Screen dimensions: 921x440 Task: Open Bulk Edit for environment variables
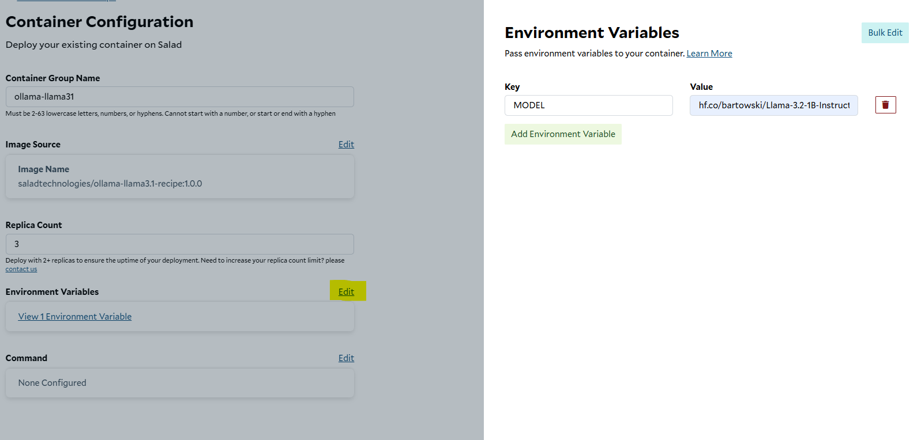coord(885,33)
